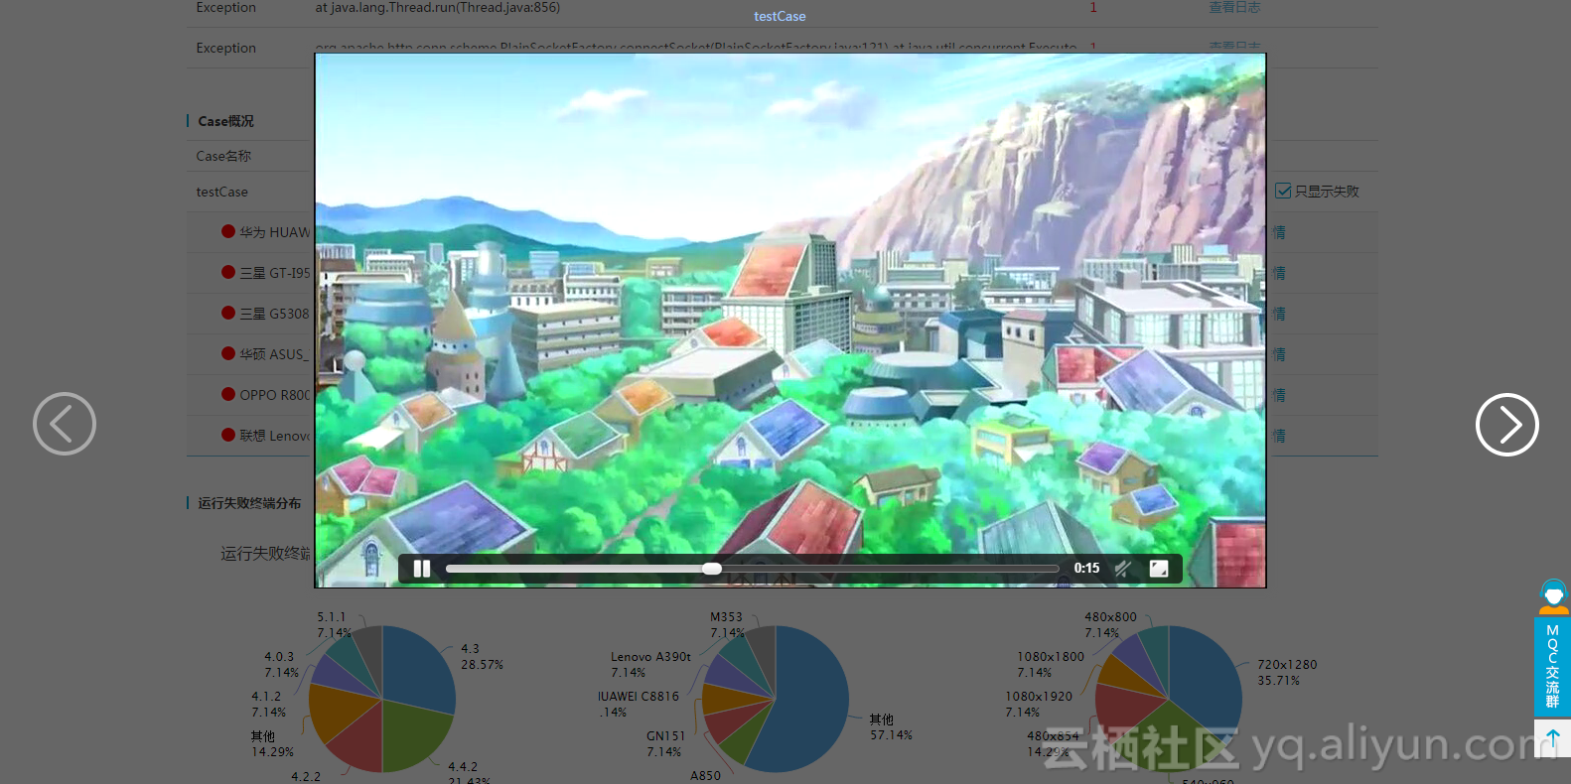1571x784 pixels.
Task: Go to the next screenshot arrow
Action: tap(1506, 425)
